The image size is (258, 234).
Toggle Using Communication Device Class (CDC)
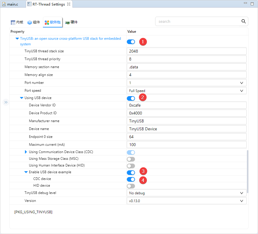click(131, 152)
